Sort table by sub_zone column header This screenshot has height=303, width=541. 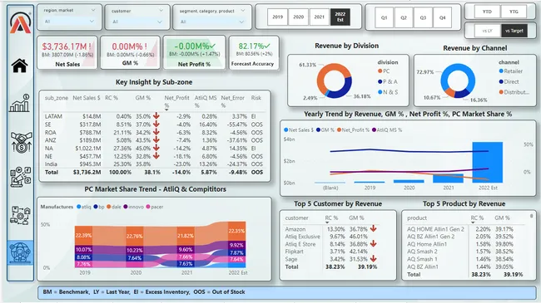(57, 98)
